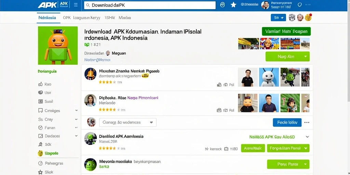This screenshot has height=175, width=350.
Task: Select 'Pahıergras' in the sidebar
Action: pyautogui.click(x=51, y=163)
